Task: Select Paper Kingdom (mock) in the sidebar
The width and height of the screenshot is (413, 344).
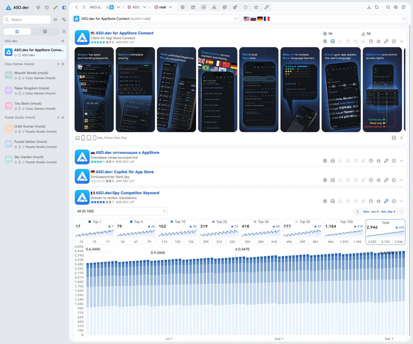Action: point(34,91)
